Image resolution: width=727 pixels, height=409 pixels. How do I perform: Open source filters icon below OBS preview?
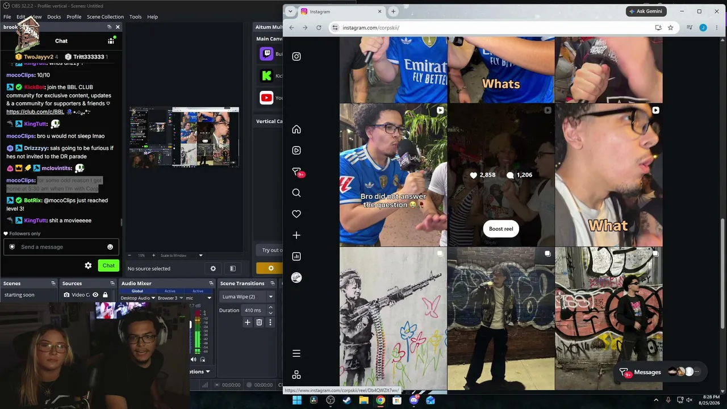(232, 269)
